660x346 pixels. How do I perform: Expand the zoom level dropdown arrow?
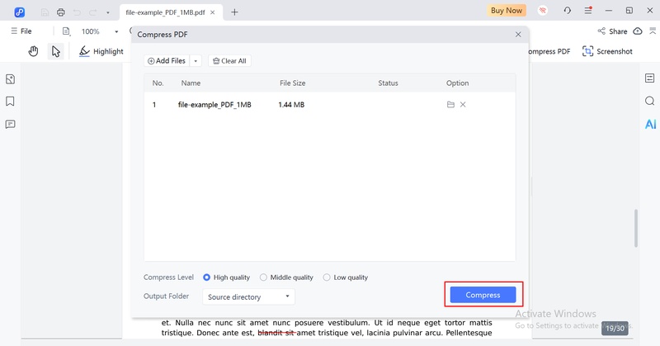pyautogui.click(x=116, y=31)
